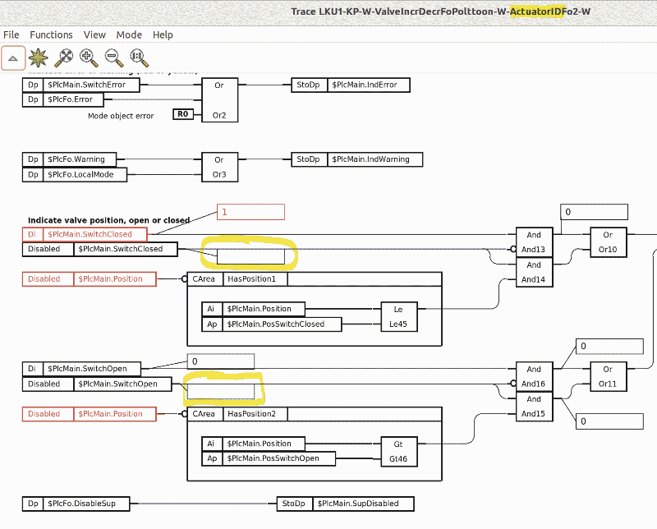
Task: Click the trace value box above Or11
Action: (x=609, y=347)
